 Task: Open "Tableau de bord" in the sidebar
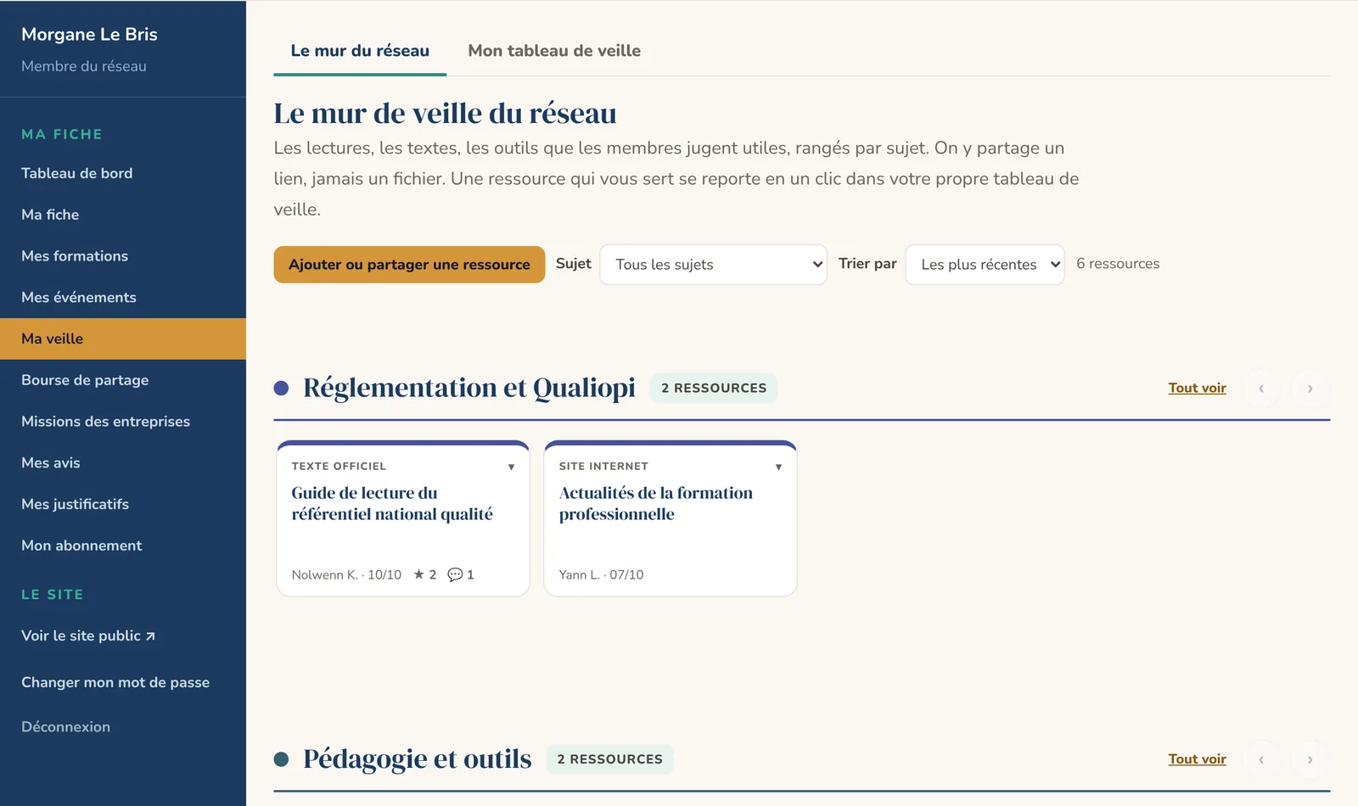click(x=123, y=173)
